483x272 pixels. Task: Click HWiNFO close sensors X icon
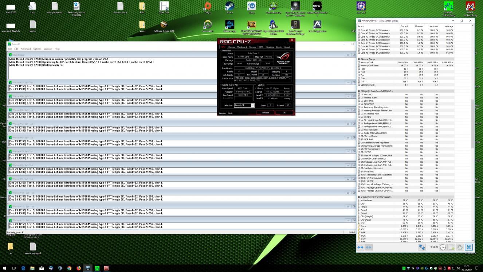[x=468, y=247]
